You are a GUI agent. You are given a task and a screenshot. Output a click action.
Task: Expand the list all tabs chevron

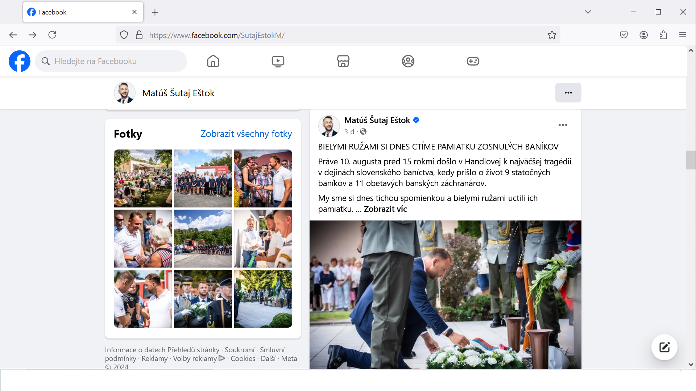588,12
